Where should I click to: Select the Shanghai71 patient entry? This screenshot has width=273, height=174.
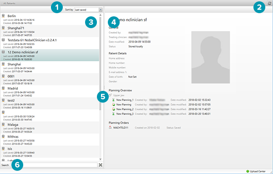[50, 31]
